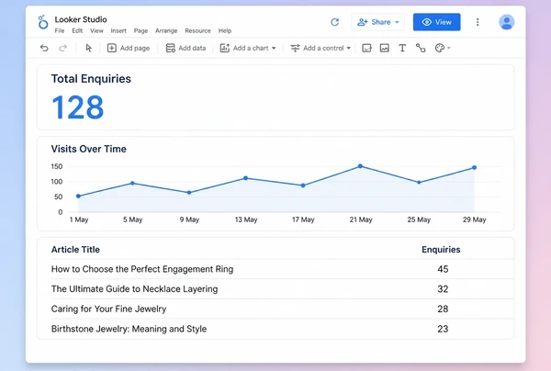Click the 17 May axis label
The width and height of the screenshot is (551, 371).
pos(303,219)
